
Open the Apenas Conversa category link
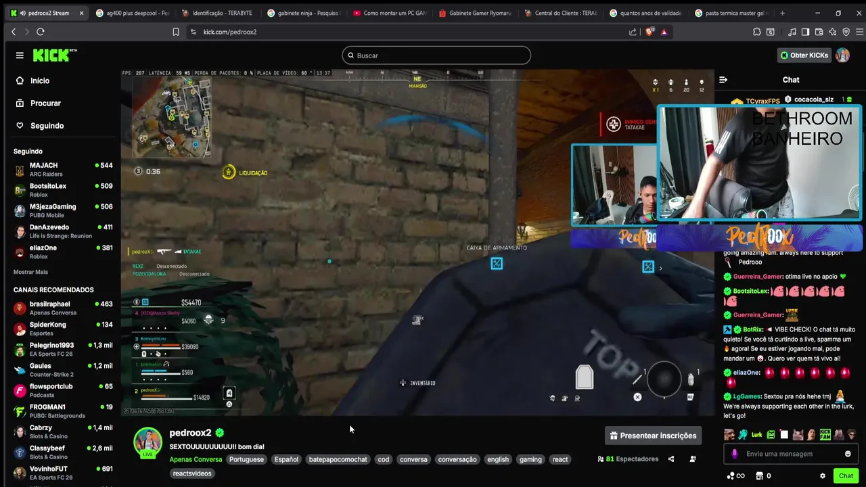point(196,459)
